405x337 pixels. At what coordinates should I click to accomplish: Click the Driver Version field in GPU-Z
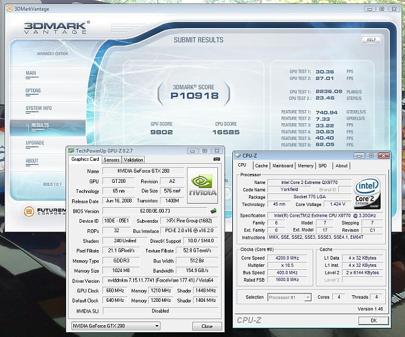pyautogui.click(x=160, y=280)
